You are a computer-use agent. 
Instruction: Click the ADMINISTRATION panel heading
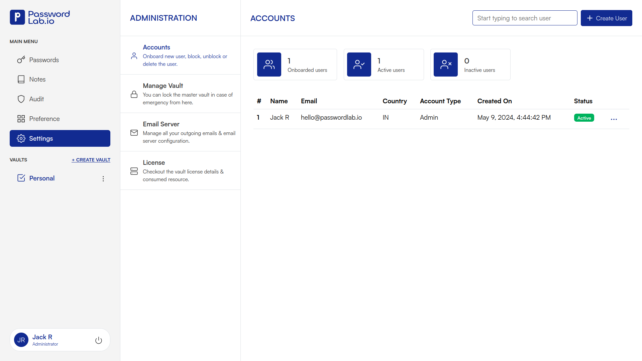[x=164, y=18]
